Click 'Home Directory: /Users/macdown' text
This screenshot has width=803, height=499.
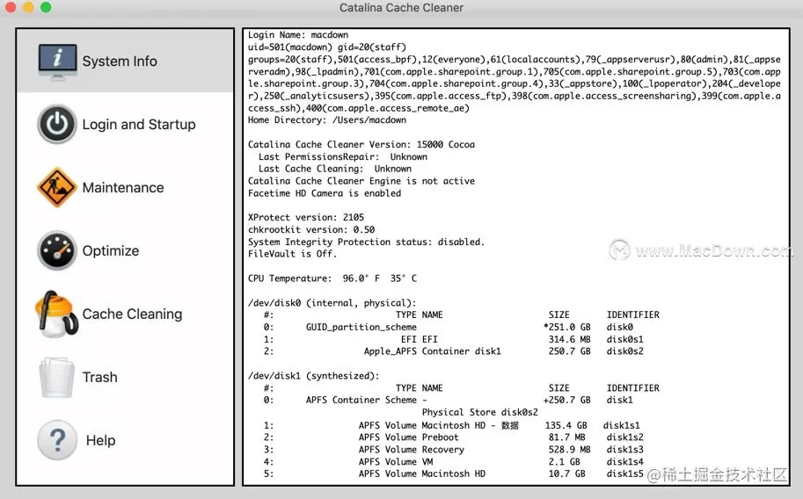[x=327, y=119]
